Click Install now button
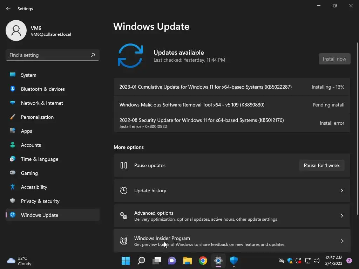Viewport: 359px width, 269px height. pyautogui.click(x=334, y=59)
